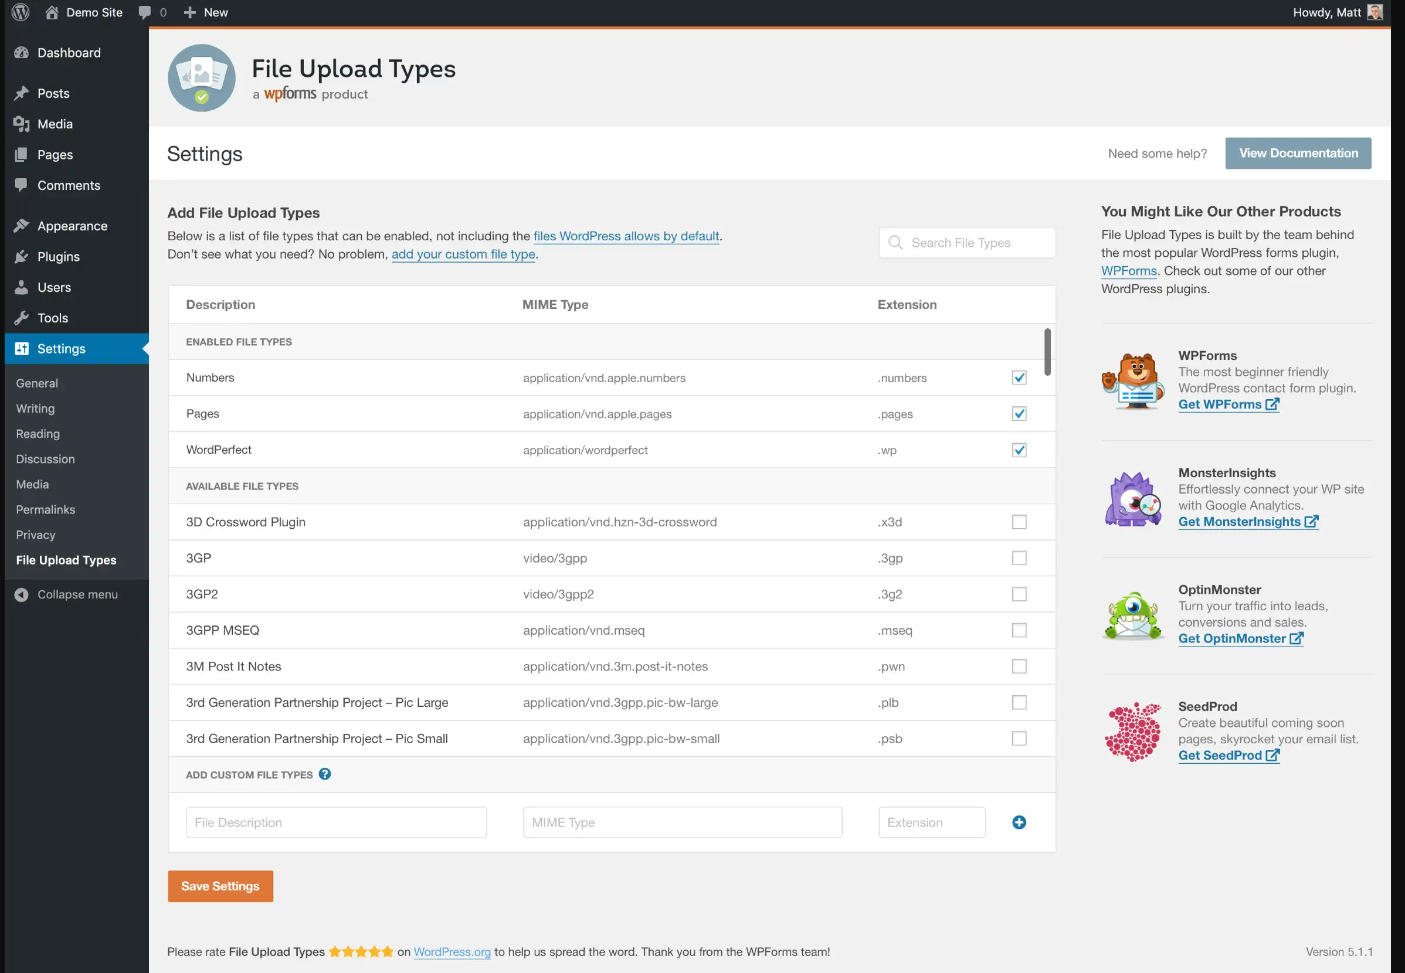
Task: Click the Posts pin icon in sidebar
Action: pos(21,93)
